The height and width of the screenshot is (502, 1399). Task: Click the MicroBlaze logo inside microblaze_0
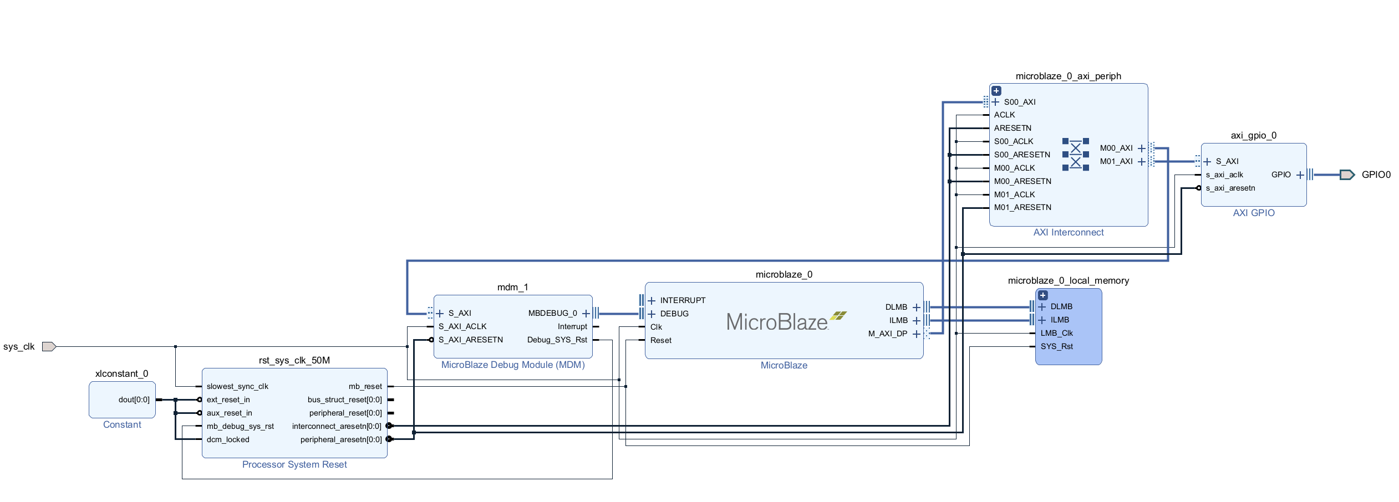(786, 321)
